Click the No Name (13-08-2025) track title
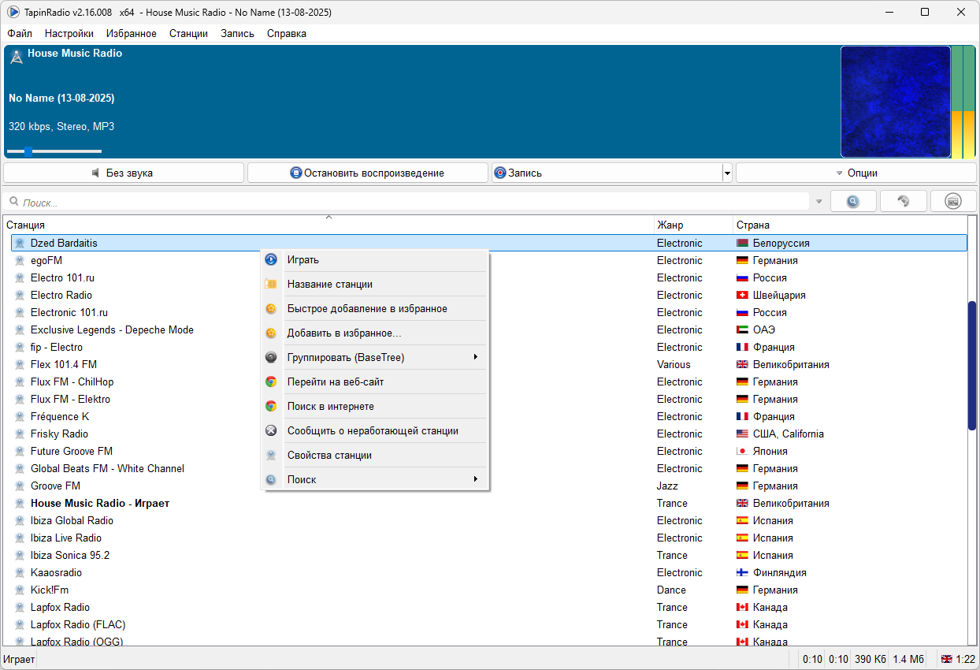The height and width of the screenshot is (670, 980). click(61, 98)
